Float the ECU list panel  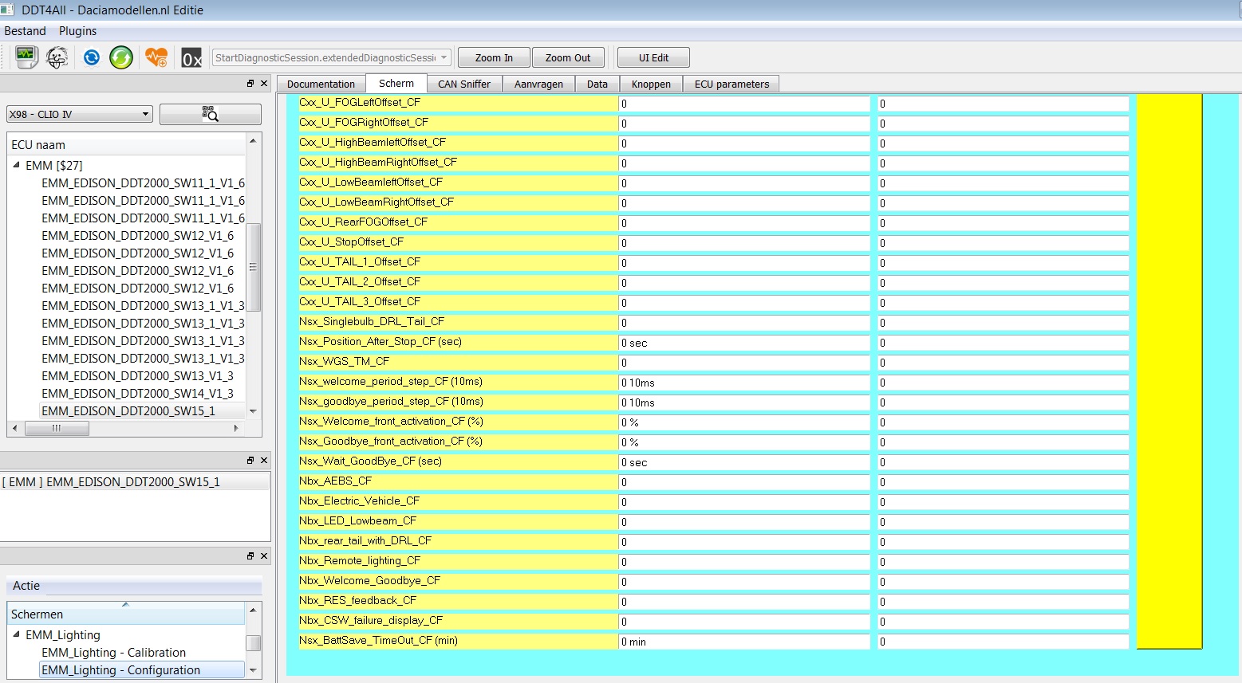click(250, 84)
